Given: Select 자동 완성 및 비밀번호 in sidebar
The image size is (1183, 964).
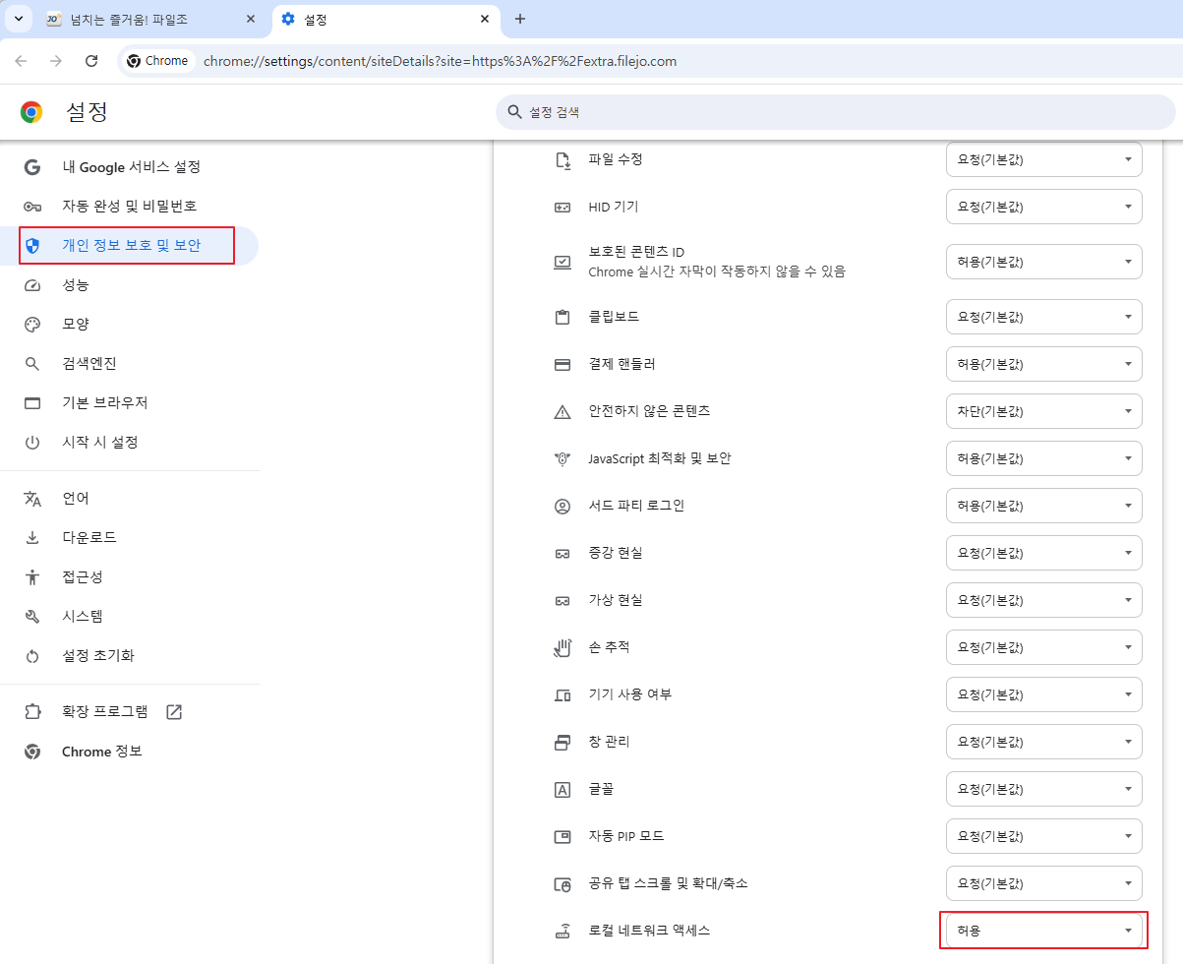Looking at the screenshot, I should 129,207.
